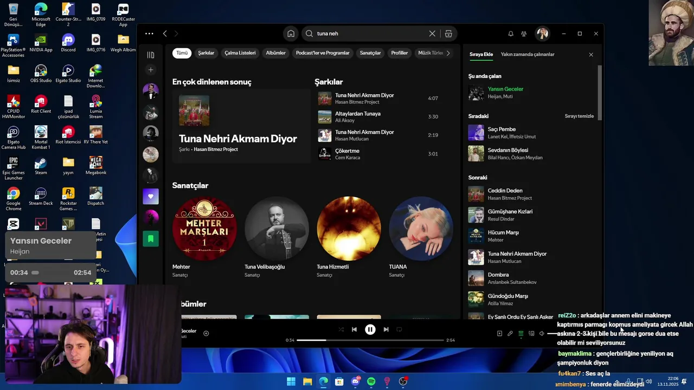Skip to the next track
694x390 pixels.
click(x=386, y=329)
